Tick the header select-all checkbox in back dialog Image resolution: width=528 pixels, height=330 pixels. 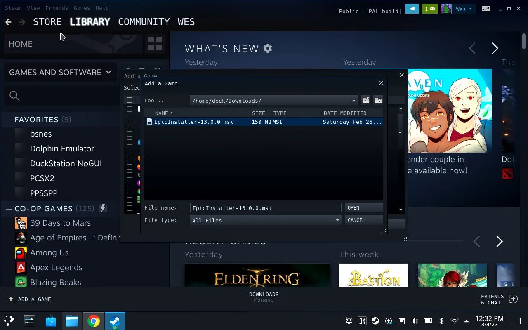click(x=130, y=100)
